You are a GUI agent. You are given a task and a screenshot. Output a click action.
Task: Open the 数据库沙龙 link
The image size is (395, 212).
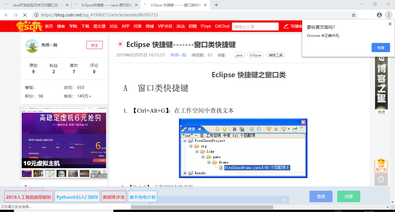tap(114, 197)
